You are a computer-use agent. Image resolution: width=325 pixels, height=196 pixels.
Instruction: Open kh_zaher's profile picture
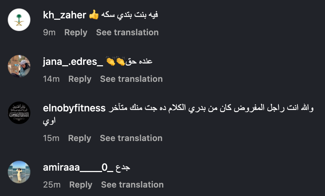click(x=19, y=20)
